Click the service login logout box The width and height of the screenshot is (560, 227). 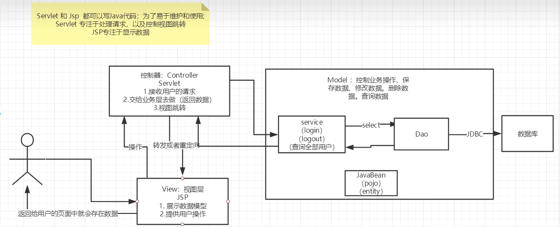pyautogui.click(x=311, y=134)
